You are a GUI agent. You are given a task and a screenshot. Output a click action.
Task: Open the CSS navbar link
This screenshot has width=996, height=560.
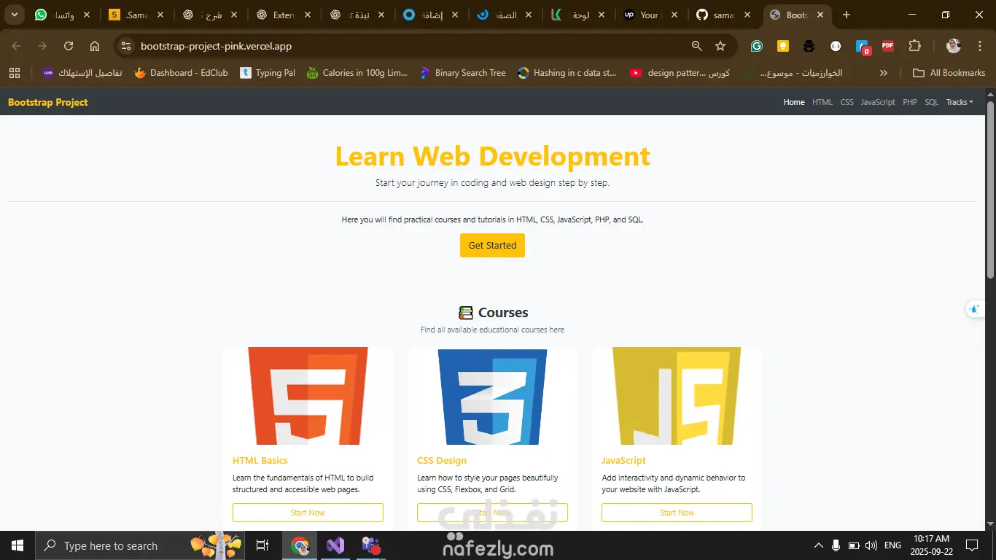point(847,102)
